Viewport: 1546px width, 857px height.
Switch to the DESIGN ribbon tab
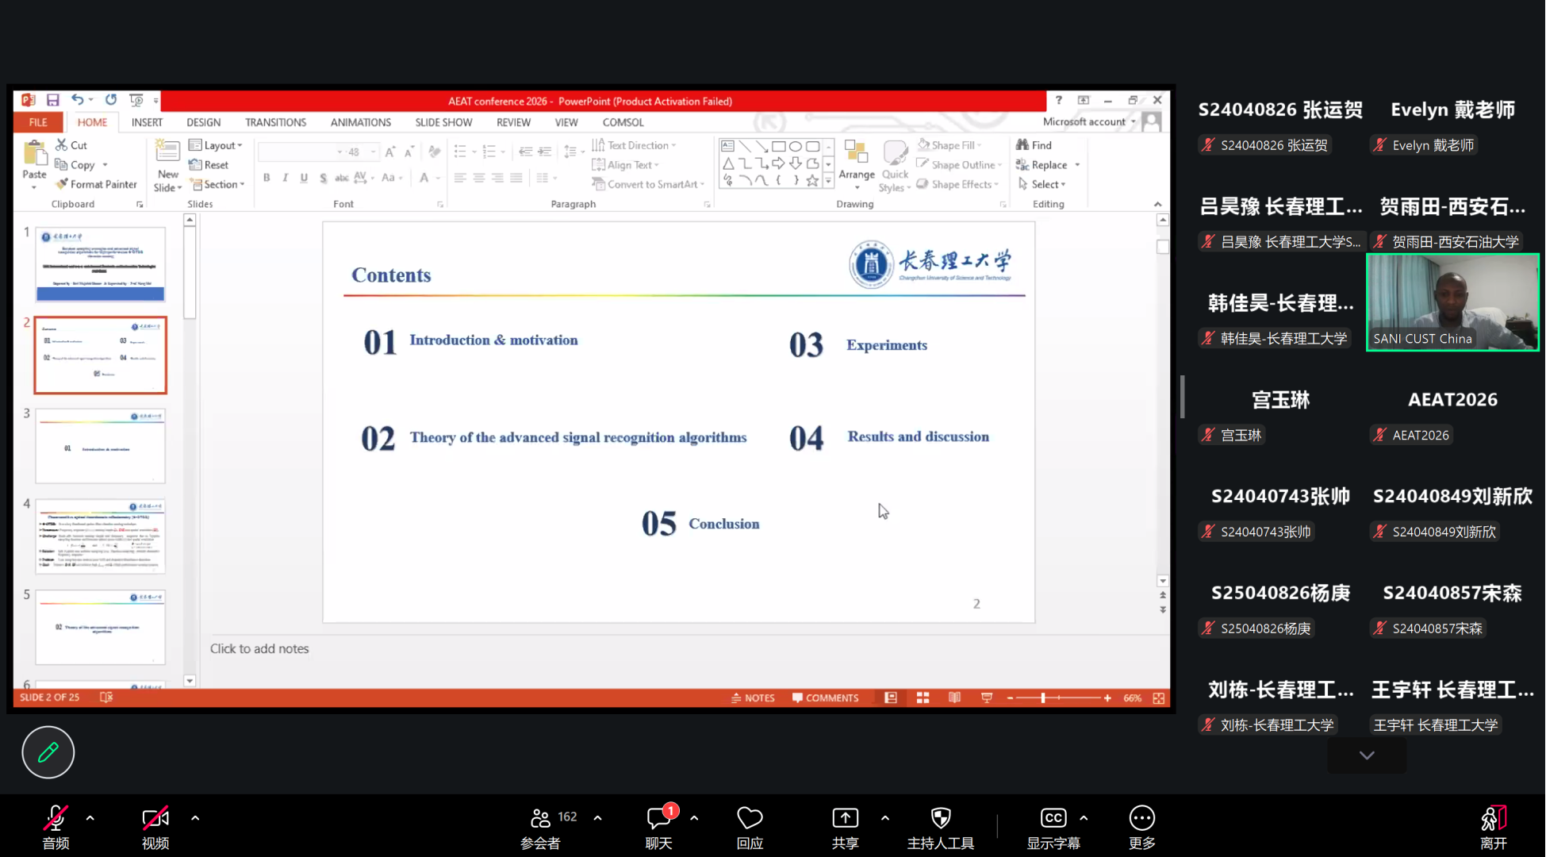coord(203,122)
